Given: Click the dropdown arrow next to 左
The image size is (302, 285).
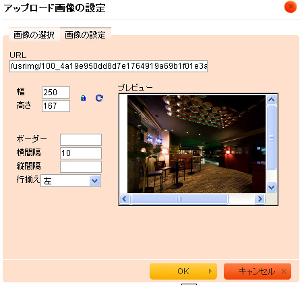Looking at the screenshot, I should tap(95, 181).
